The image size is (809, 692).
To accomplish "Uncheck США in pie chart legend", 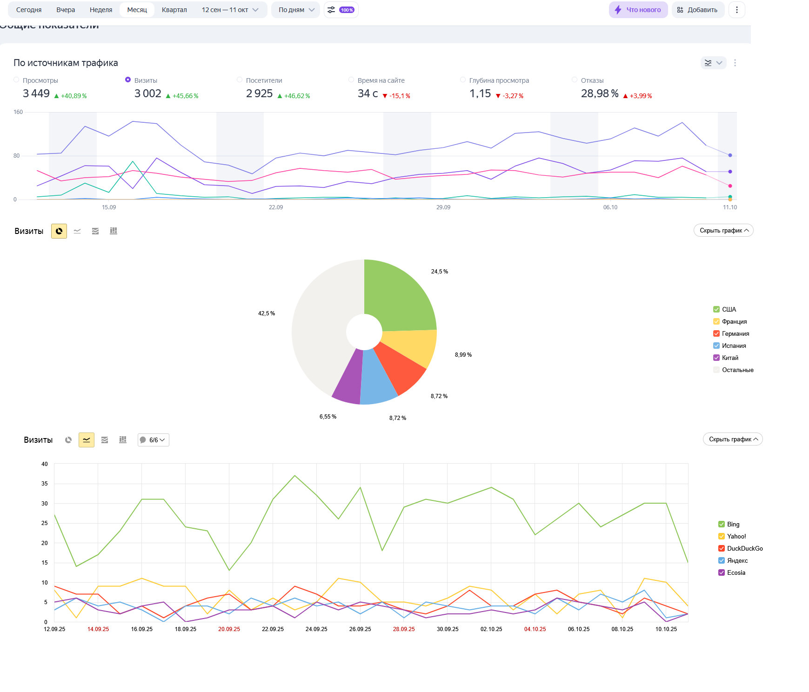I will [716, 309].
